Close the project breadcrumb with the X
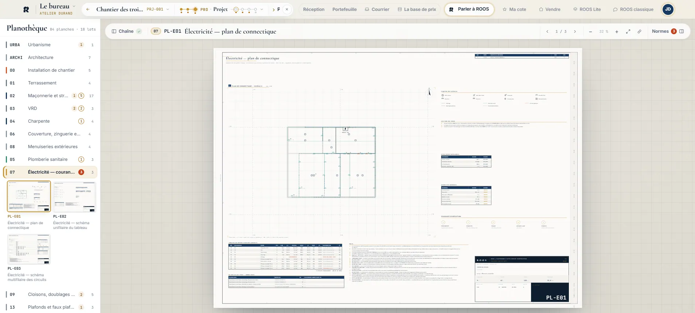 tap(287, 9)
